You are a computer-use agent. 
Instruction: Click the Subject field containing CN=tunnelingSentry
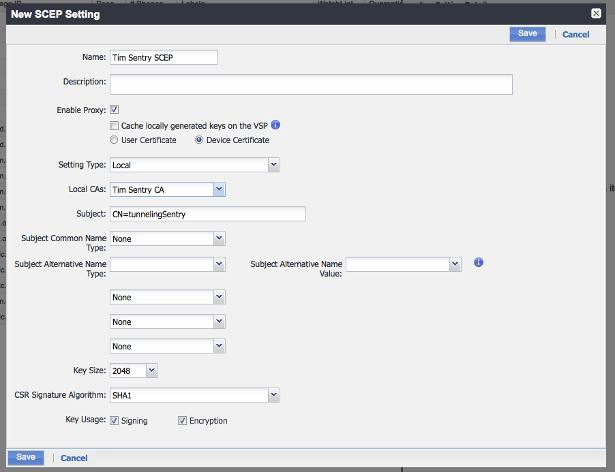207,214
